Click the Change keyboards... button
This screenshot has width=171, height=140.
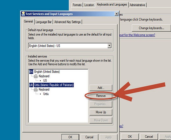click(151, 28)
